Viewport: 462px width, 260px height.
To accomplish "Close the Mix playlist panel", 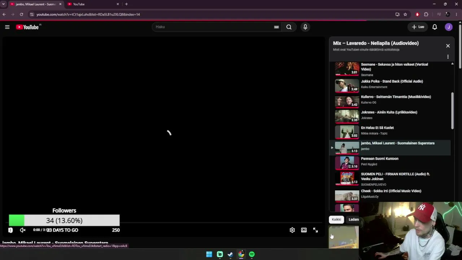I will (x=448, y=46).
